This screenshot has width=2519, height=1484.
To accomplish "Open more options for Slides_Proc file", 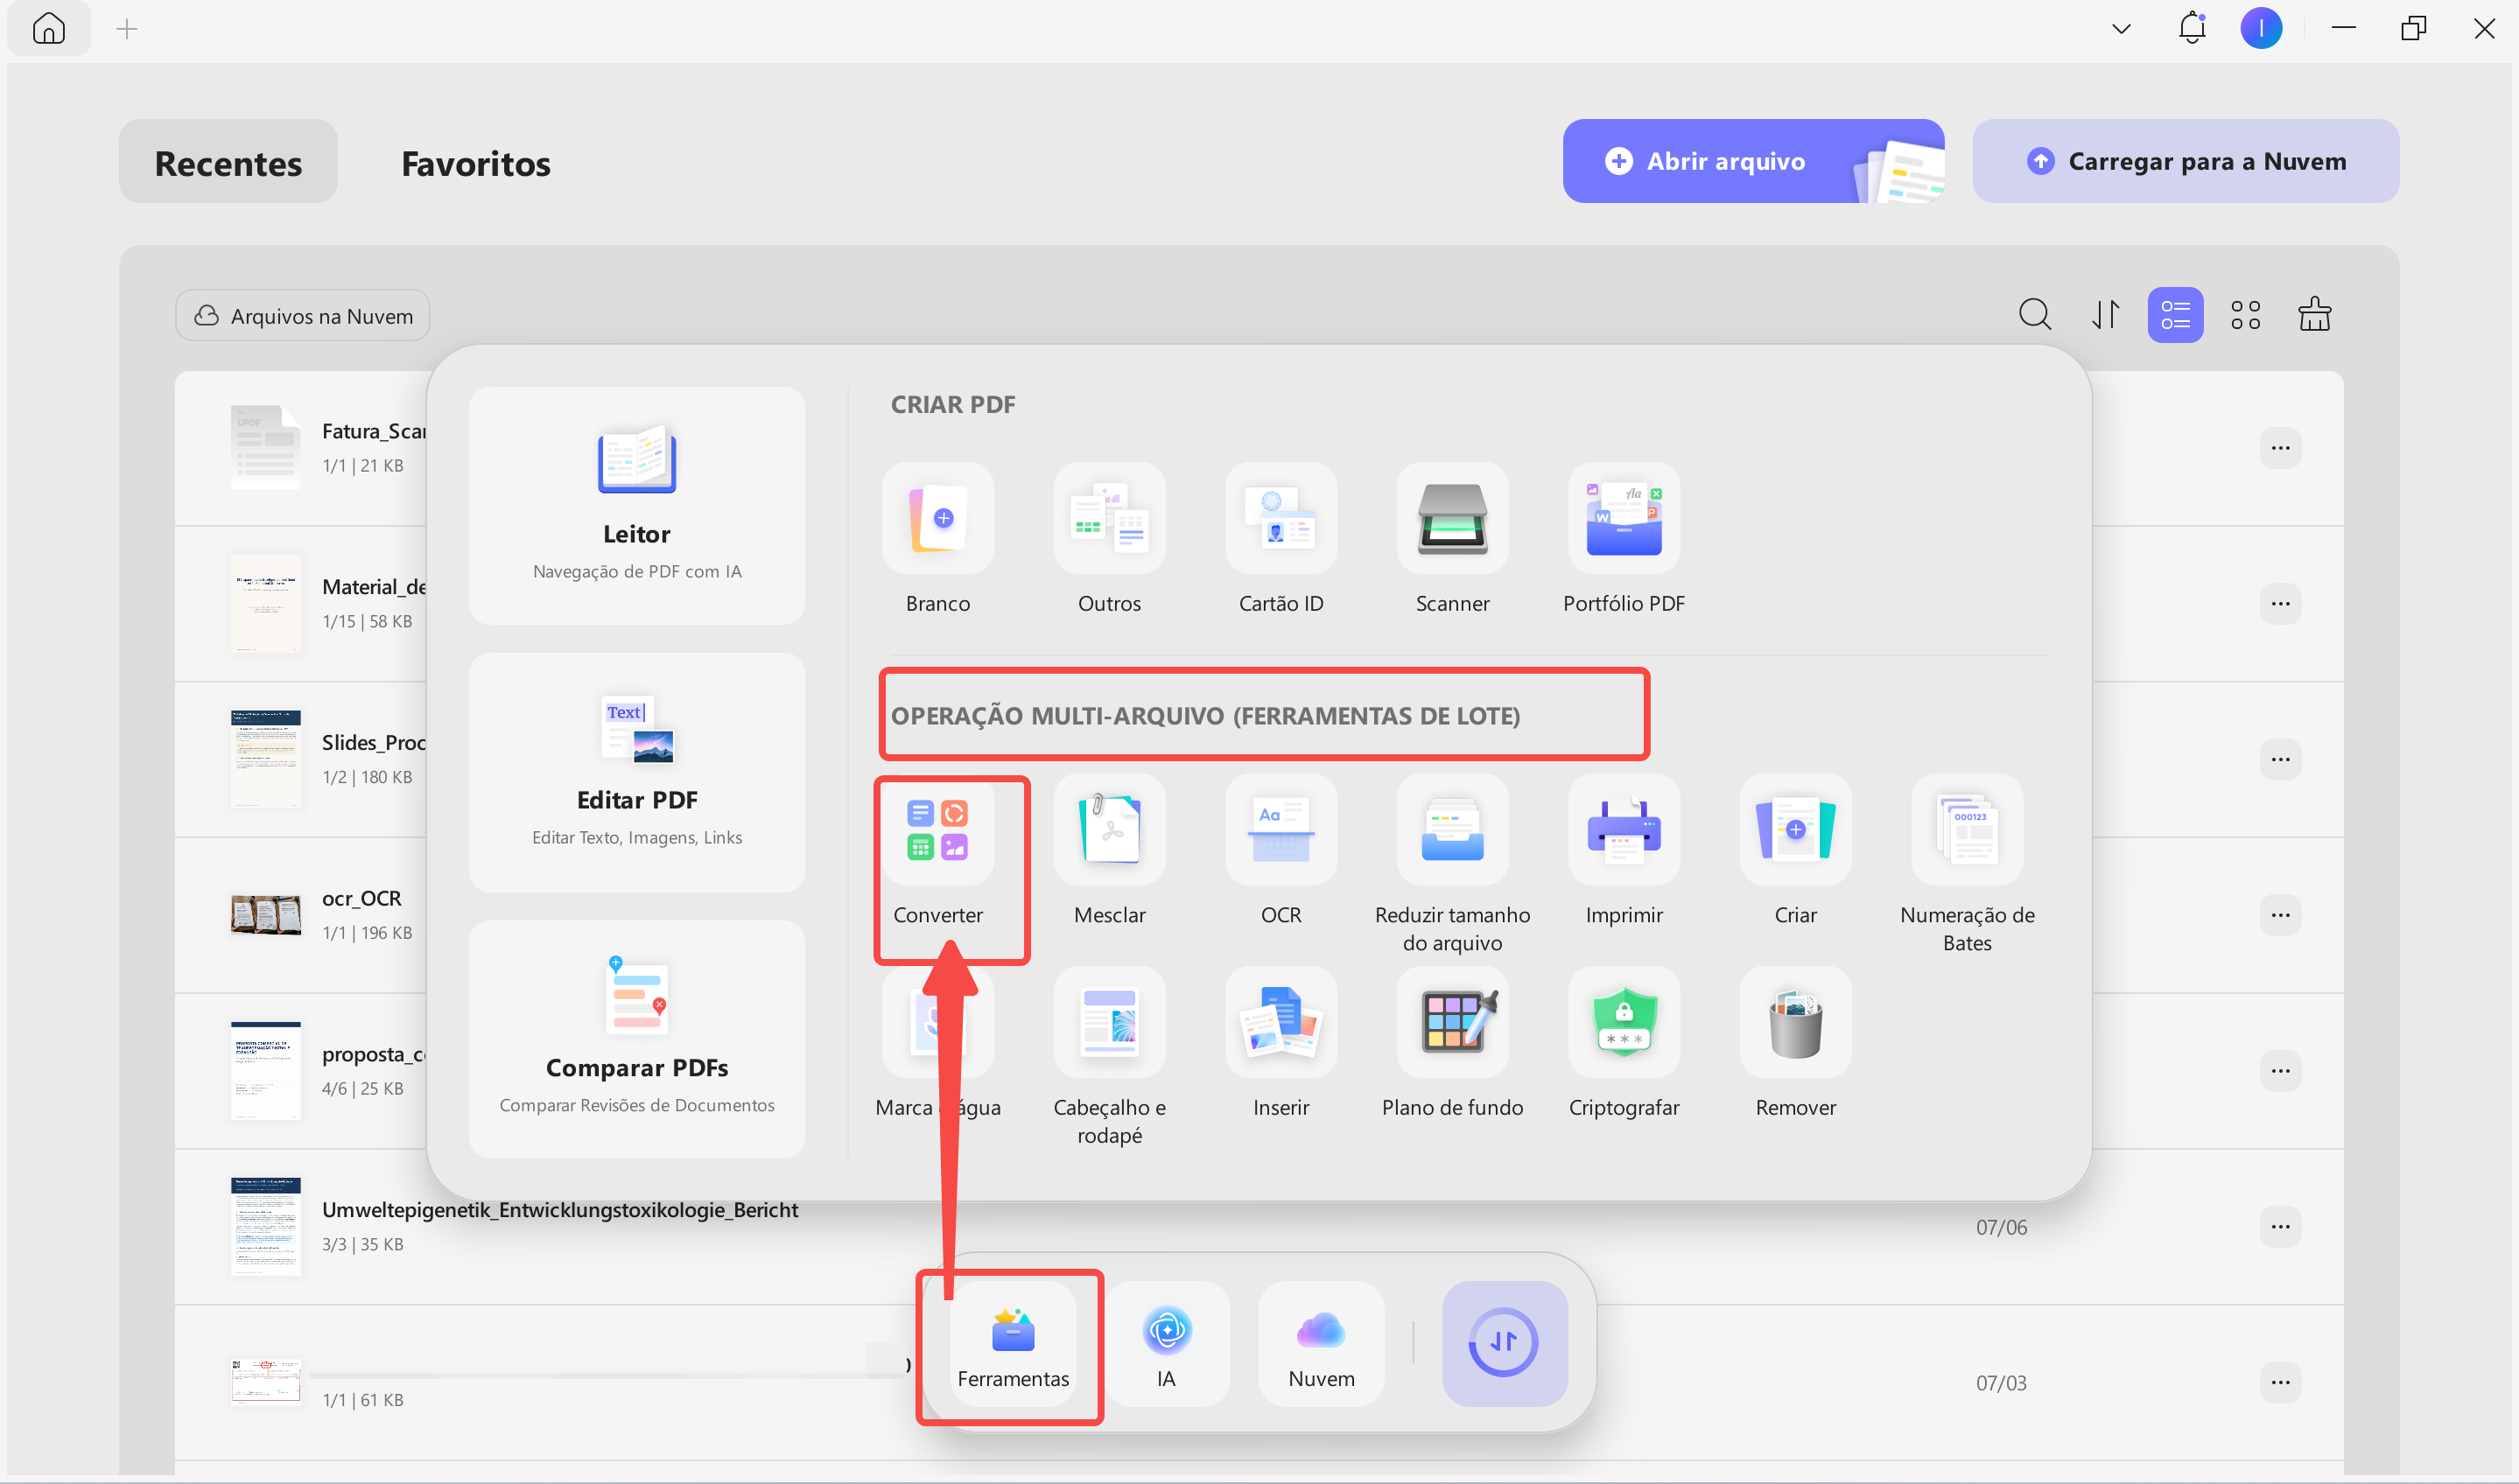I will (x=2280, y=760).
